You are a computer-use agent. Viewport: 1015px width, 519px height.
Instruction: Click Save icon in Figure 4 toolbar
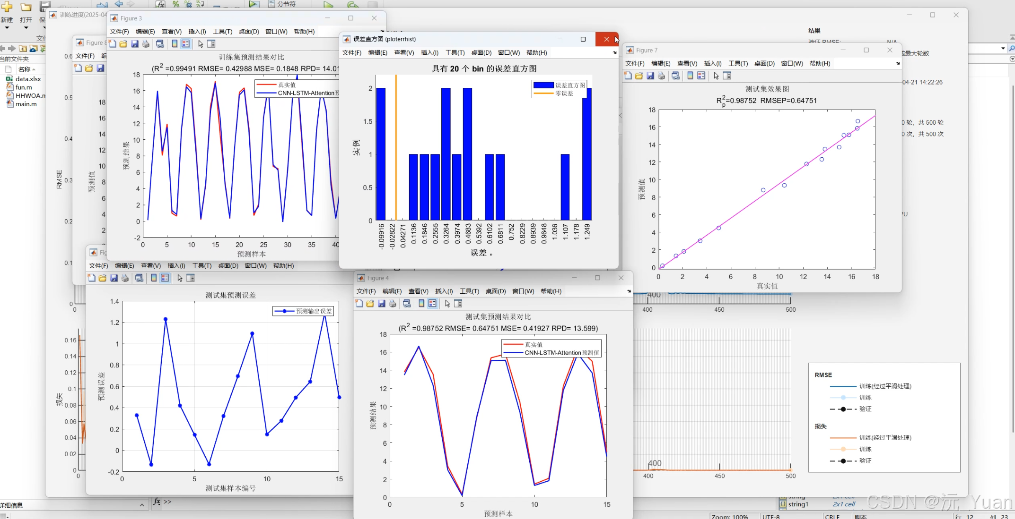coord(381,304)
